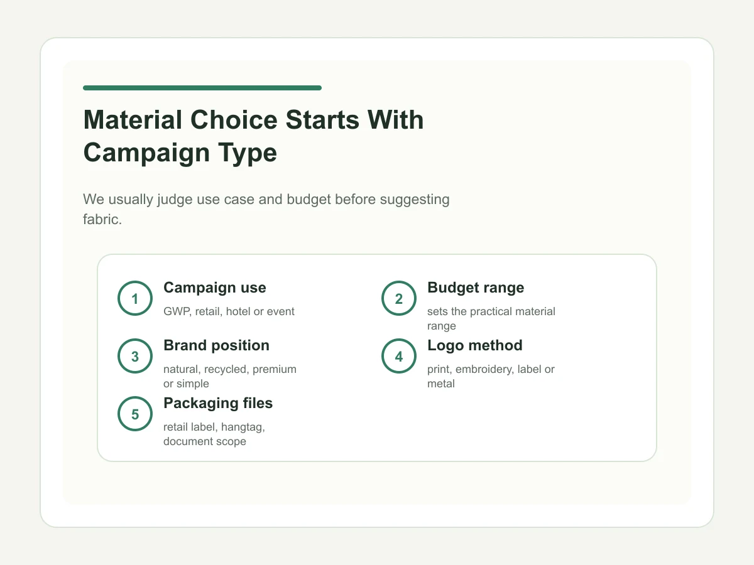This screenshot has height=565, width=754.
Task: Click natural, recycled, premium or simple text
Action: click(x=230, y=377)
